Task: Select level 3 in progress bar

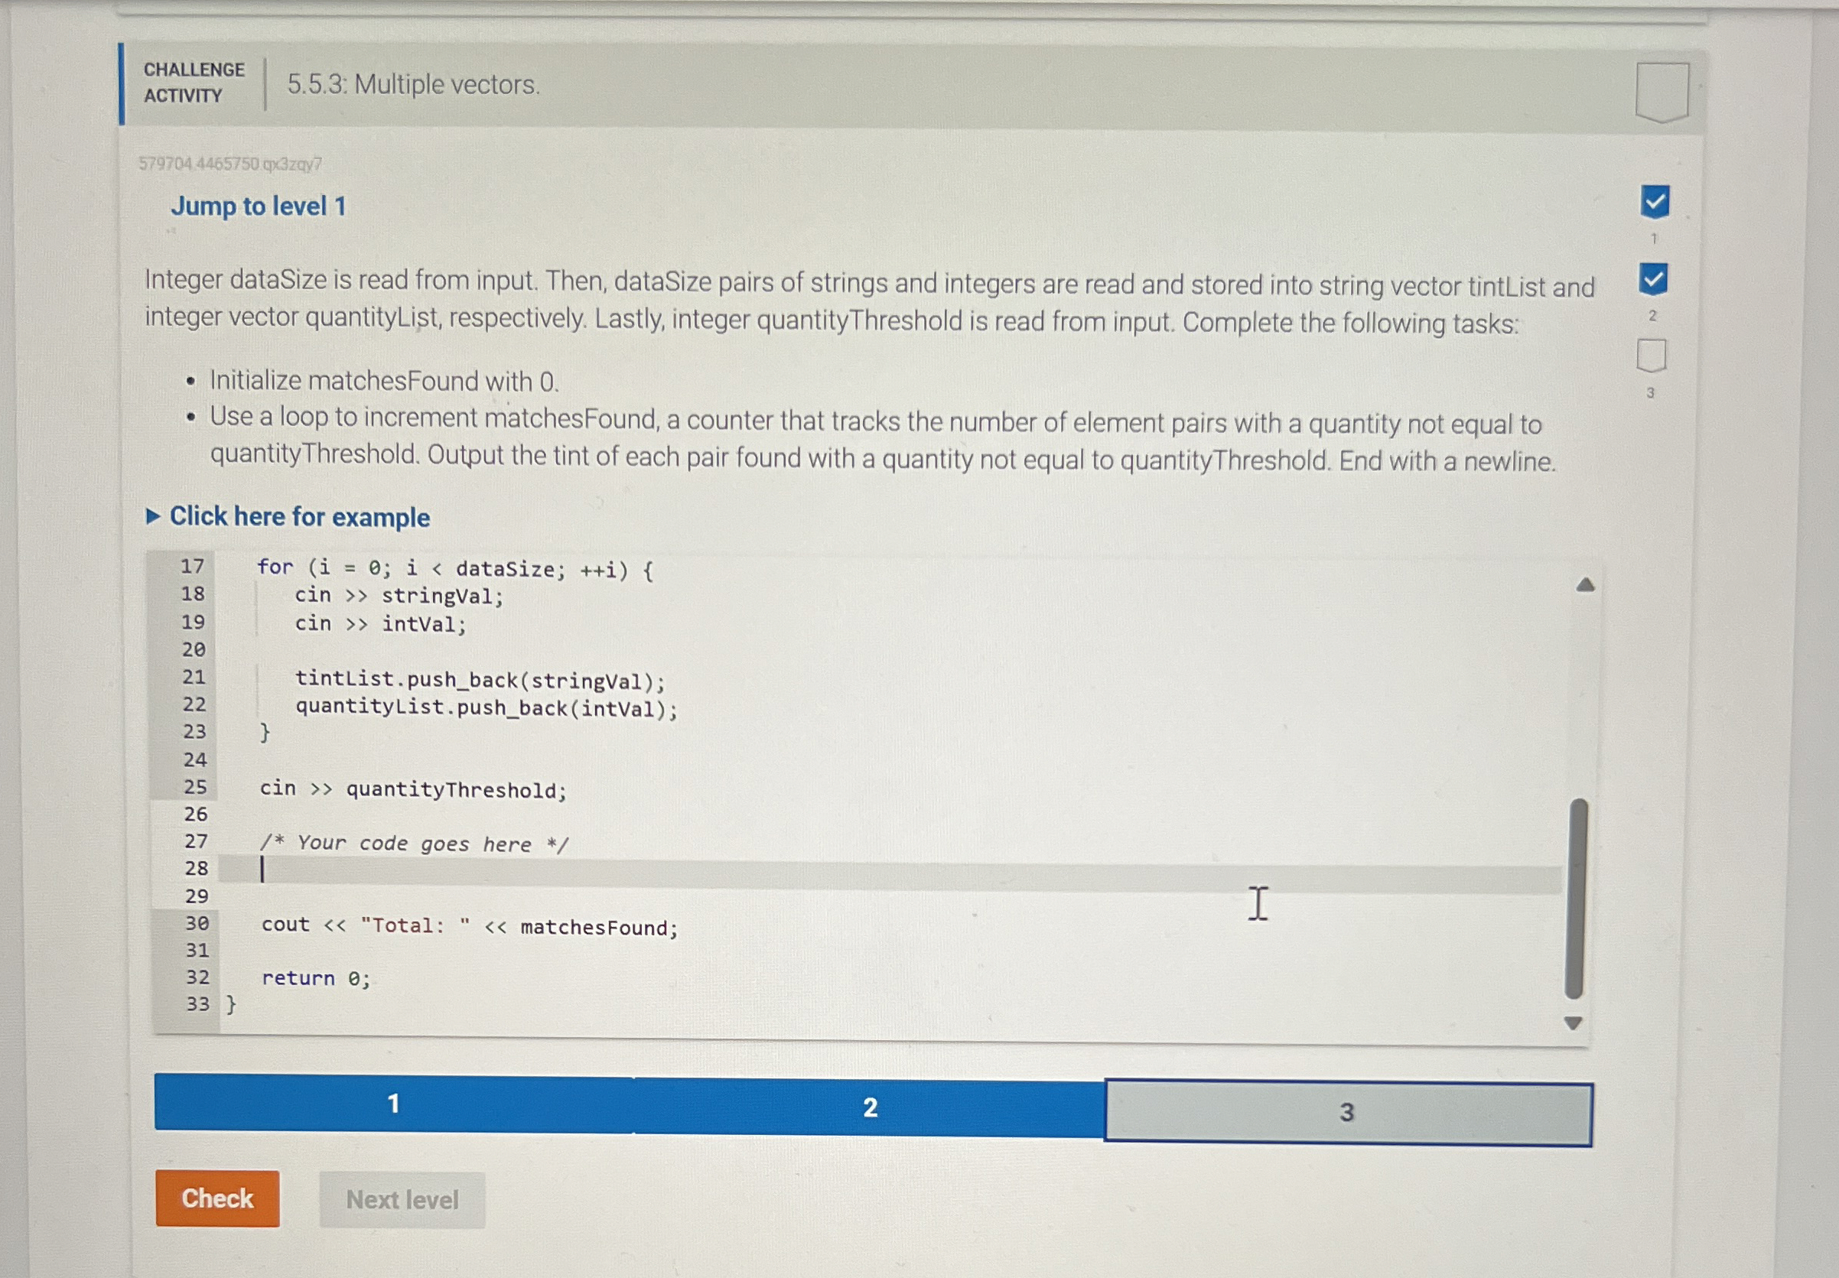Action: [1347, 1113]
